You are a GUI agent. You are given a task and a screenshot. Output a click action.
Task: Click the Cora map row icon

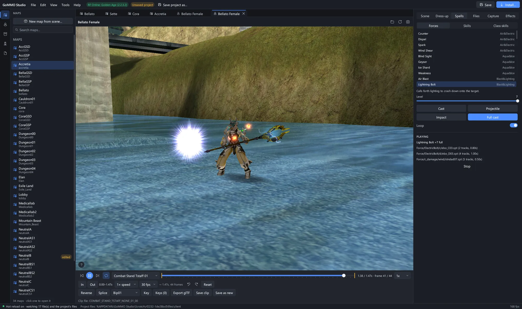(15, 109)
